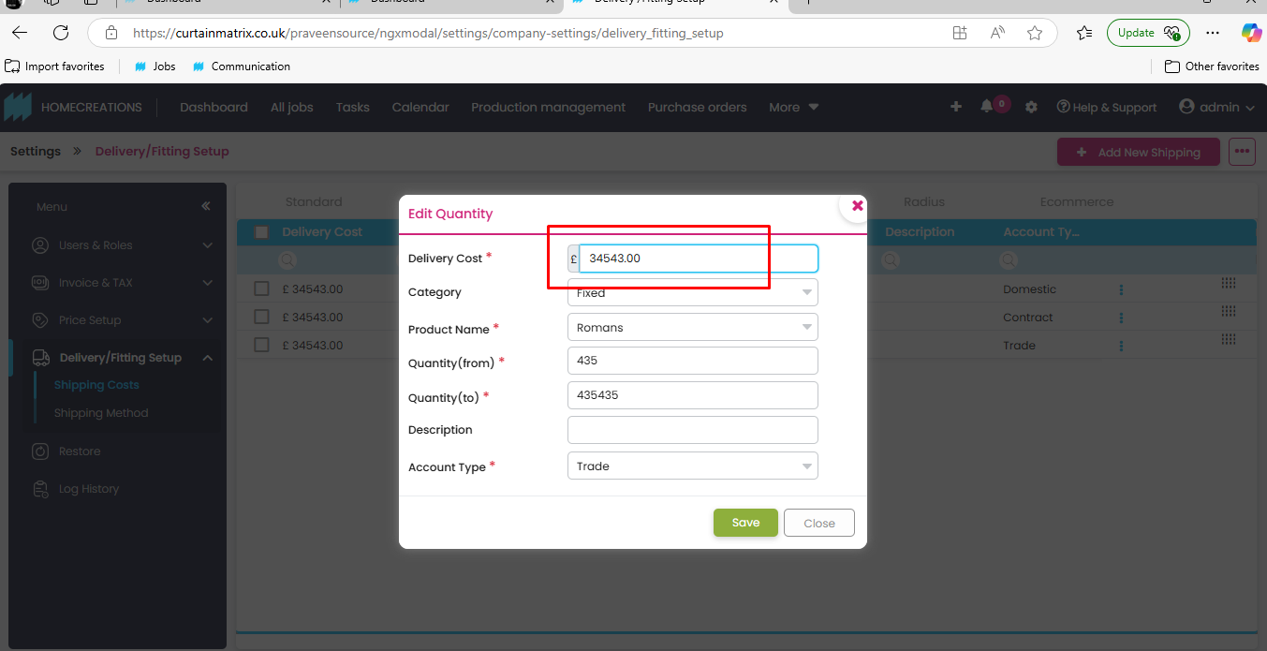Click grid drag icon on Trade row
This screenshot has width=1267, height=651.
click(x=1229, y=339)
